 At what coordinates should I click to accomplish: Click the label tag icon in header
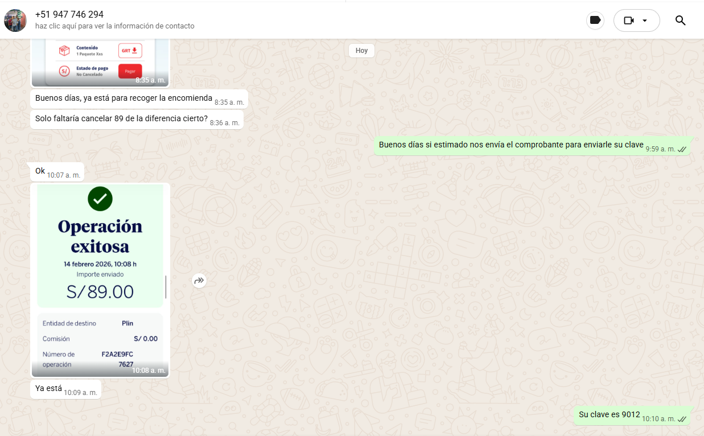pos(595,20)
